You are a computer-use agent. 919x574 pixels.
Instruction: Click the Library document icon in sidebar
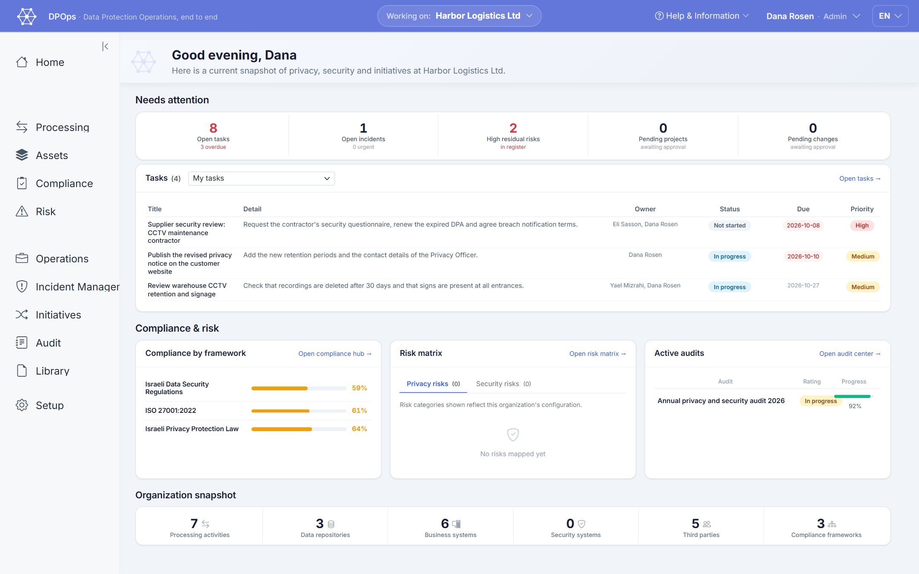pyautogui.click(x=22, y=370)
